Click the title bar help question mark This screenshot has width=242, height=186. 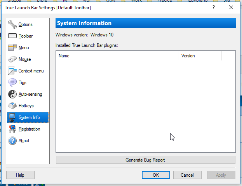(213, 7)
